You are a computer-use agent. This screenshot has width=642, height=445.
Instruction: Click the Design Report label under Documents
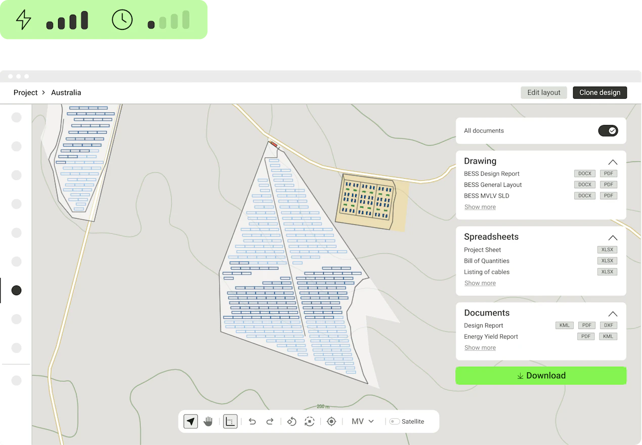coord(484,326)
